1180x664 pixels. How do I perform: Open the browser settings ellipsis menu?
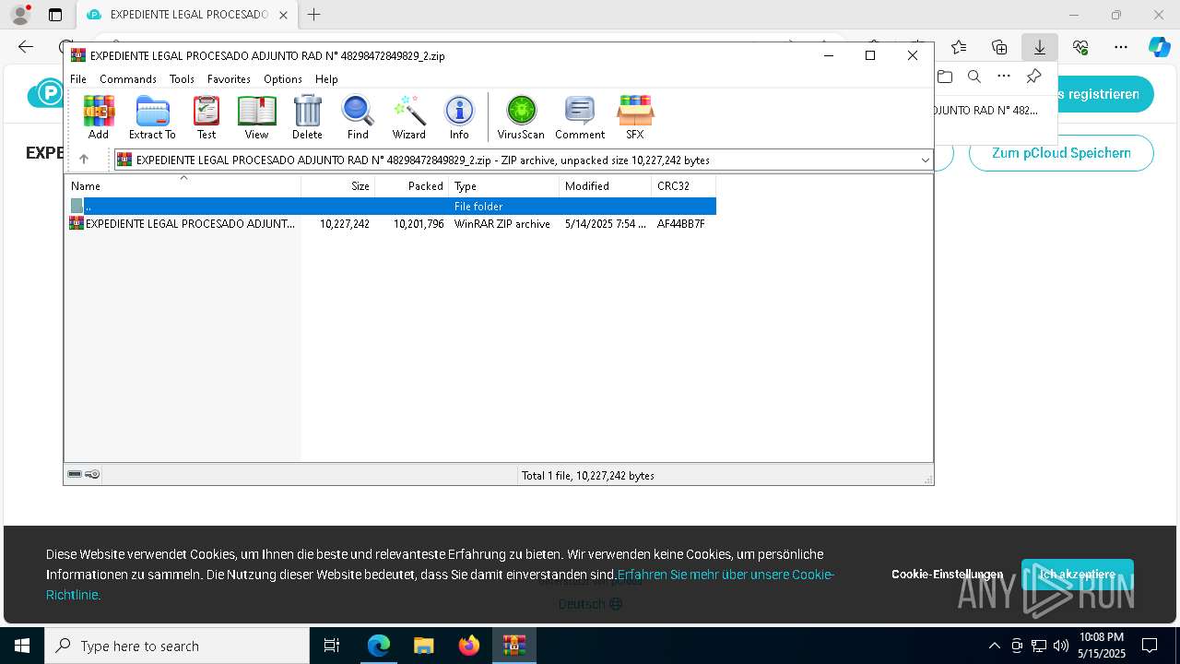(x=1121, y=47)
